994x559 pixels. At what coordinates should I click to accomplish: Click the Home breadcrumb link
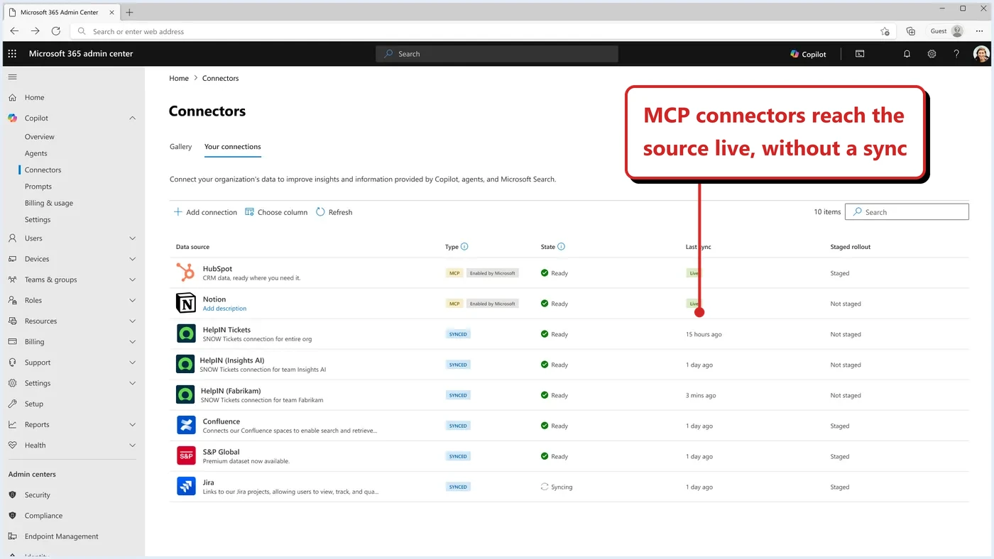(179, 78)
